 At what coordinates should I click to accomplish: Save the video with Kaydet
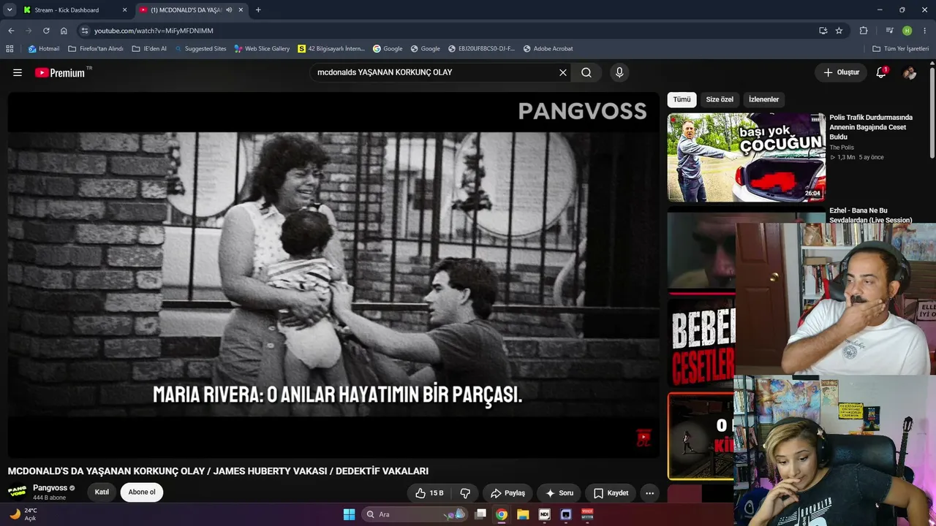[611, 493]
